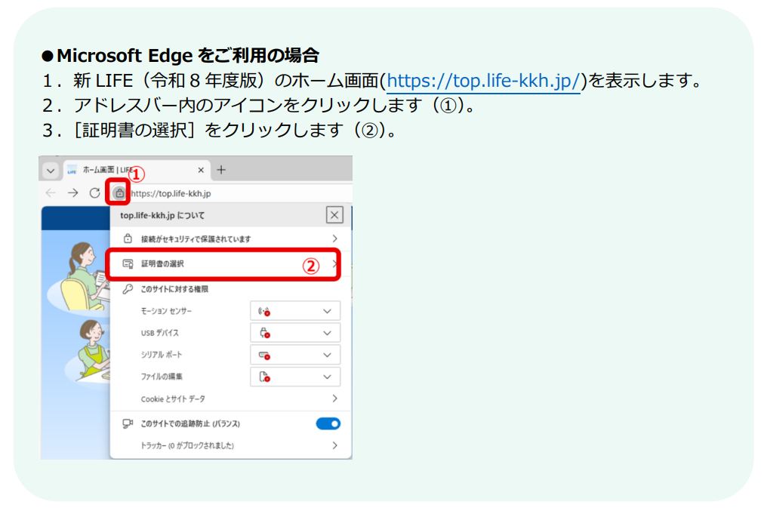
Task: Select the ホーム画面 | LIFE browser tab
Action: tap(137, 170)
